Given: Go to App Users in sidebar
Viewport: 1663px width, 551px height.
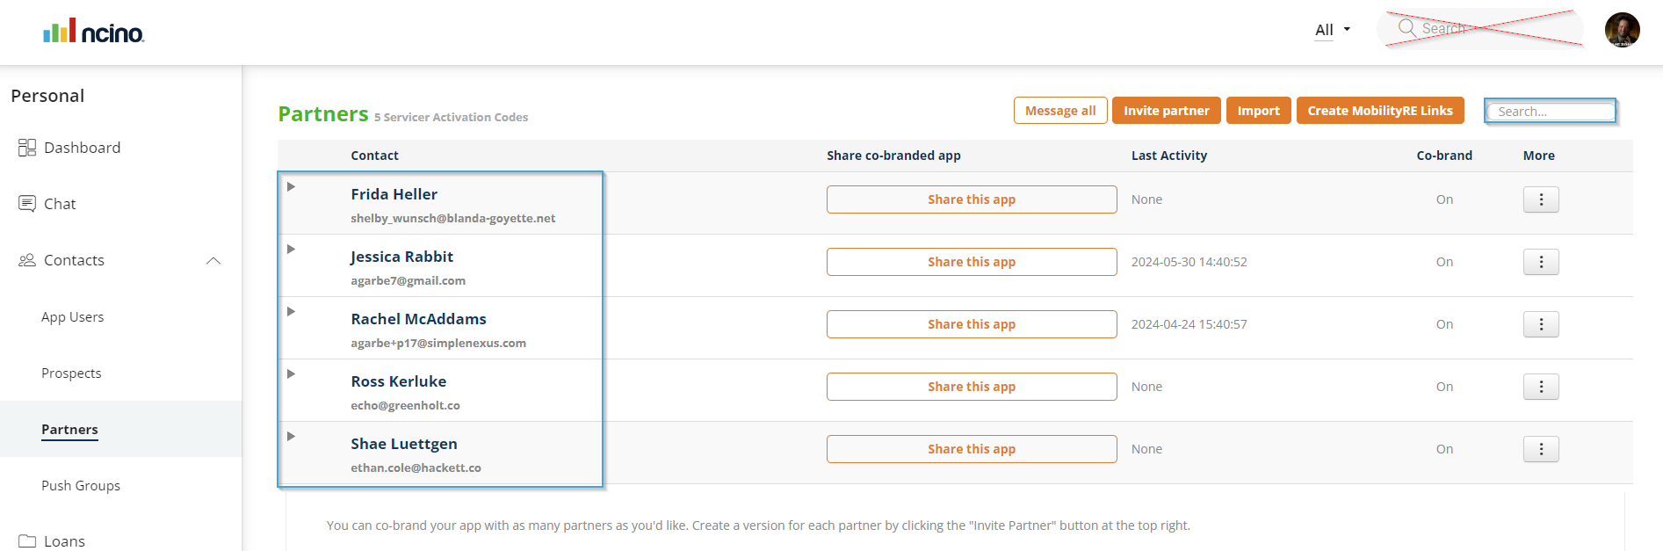Looking at the screenshot, I should click(72, 317).
